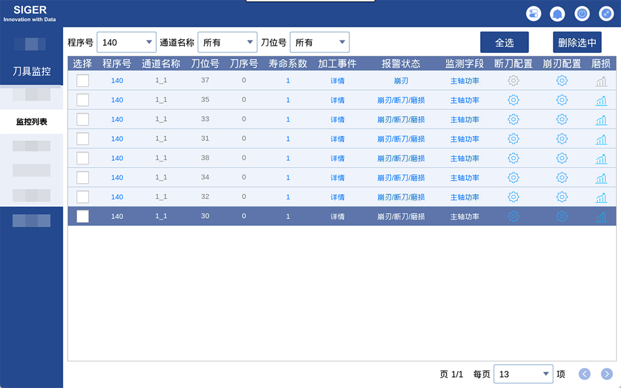
Task: Click 崩刃 alarm status for tool position 37
Action: [x=401, y=81]
